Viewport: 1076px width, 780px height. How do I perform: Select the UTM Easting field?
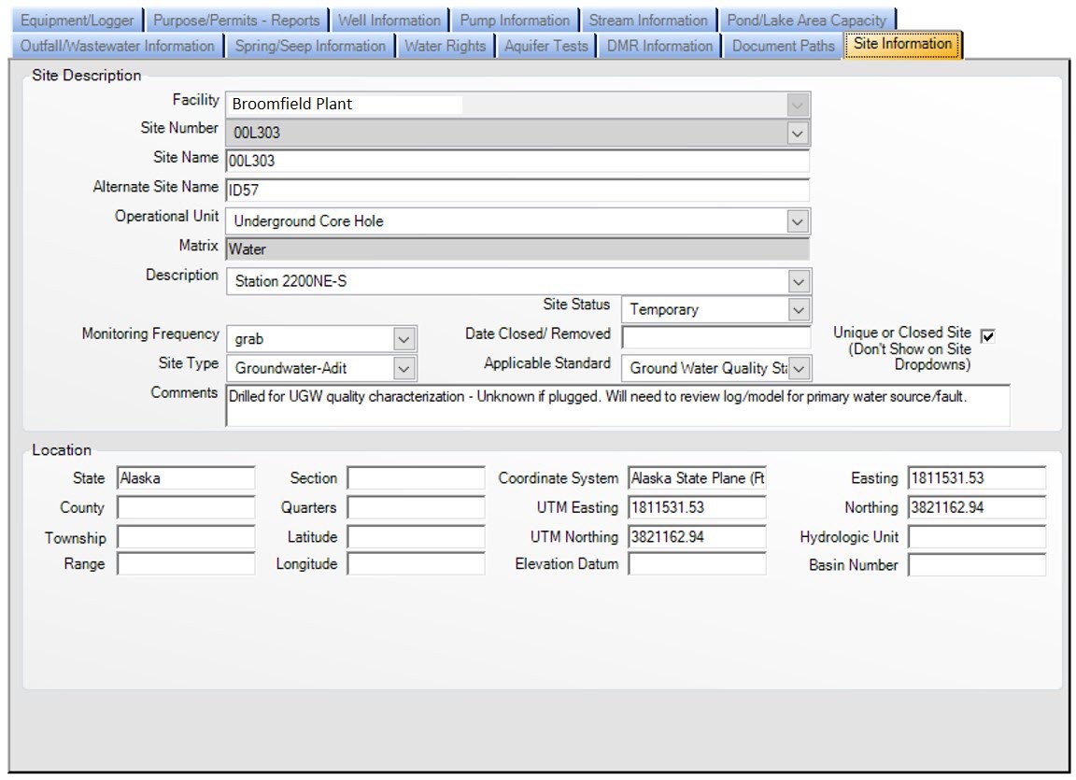pyautogui.click(x=697, y=507)
